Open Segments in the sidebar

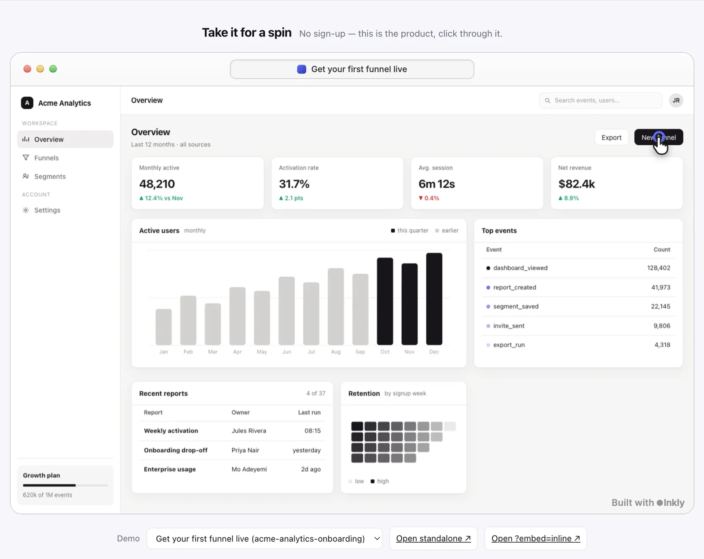pos(65,176)
